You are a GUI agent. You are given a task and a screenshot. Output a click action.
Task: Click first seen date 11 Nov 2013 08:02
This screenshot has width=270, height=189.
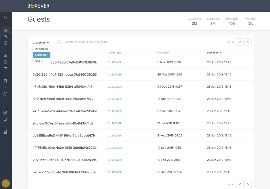point(169,62)
